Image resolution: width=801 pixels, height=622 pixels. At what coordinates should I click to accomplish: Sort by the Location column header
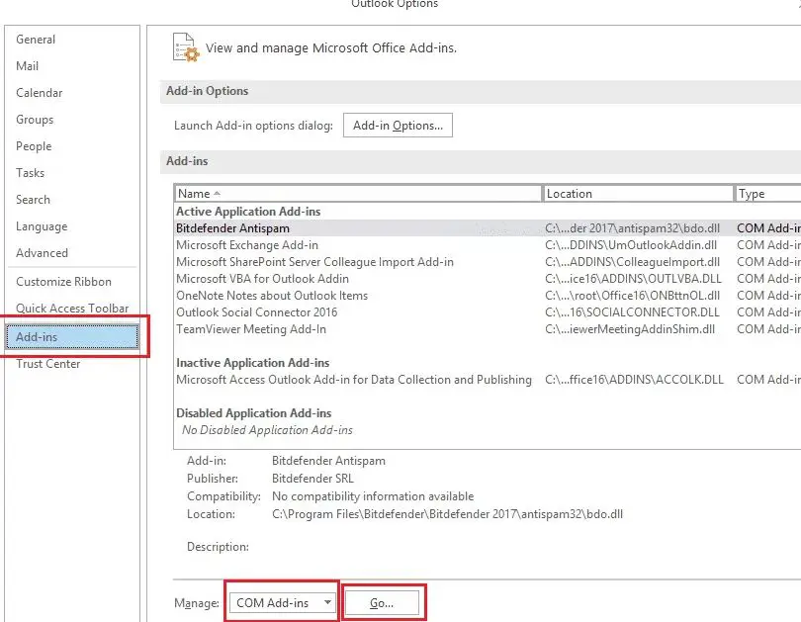tap(639, 194)
